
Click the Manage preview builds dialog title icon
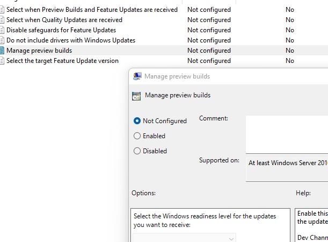(x=137, y=76)
